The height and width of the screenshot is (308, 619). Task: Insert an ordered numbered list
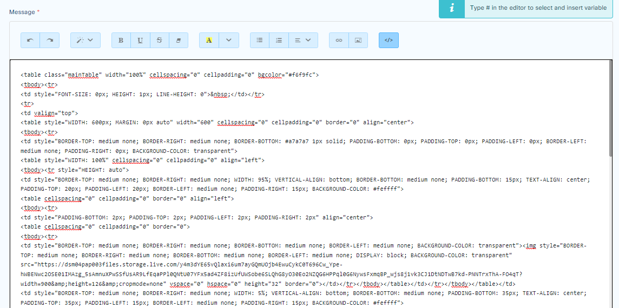279,40
